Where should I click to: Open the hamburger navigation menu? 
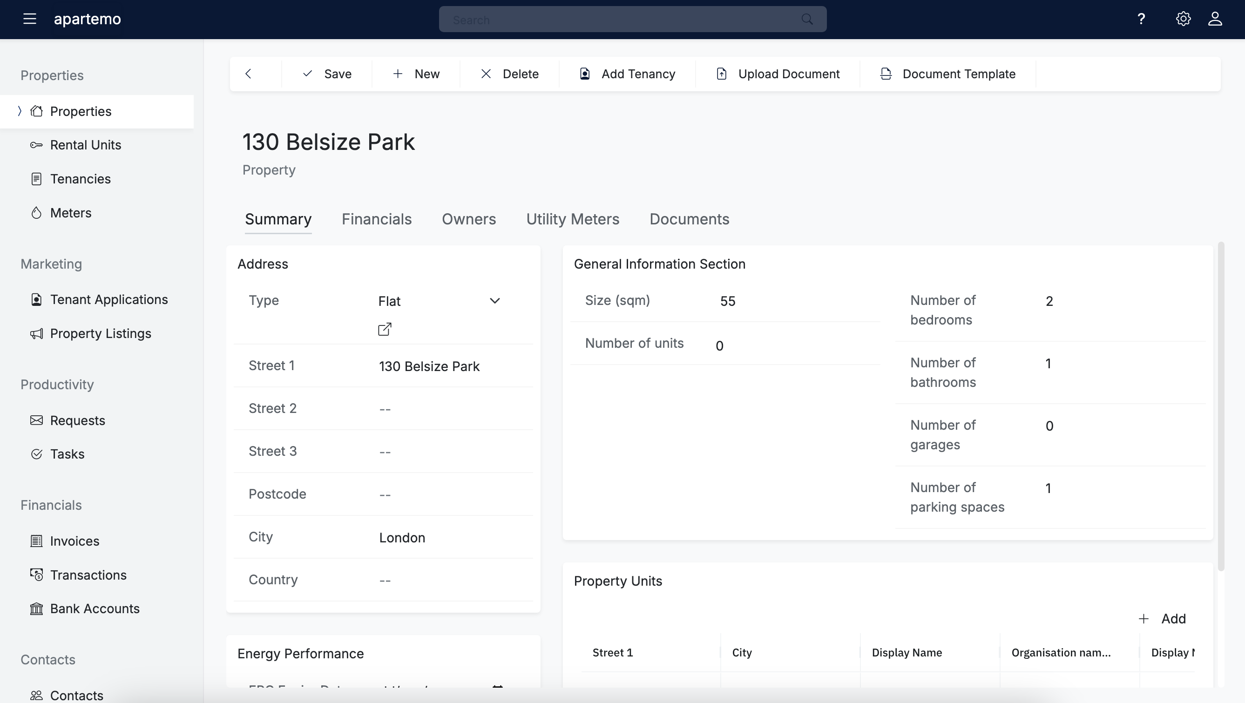[29, 19]
